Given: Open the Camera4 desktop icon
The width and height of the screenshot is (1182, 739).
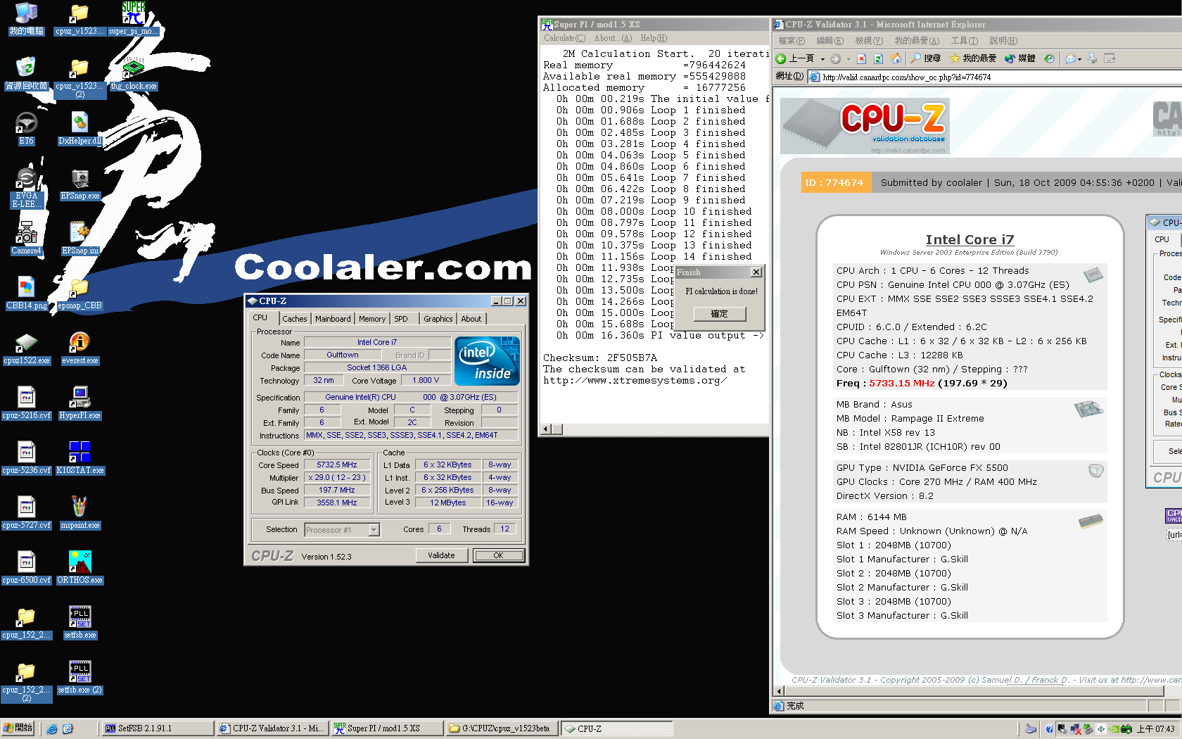Looking at the screenshot, I should click(26, 238).
